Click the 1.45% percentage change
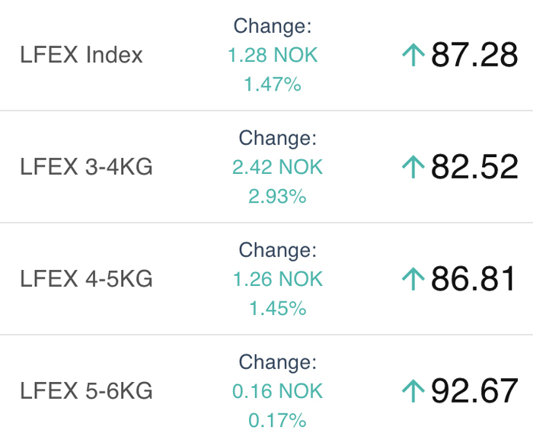Screen dimensions: 533x446 [x=277, y=309]
